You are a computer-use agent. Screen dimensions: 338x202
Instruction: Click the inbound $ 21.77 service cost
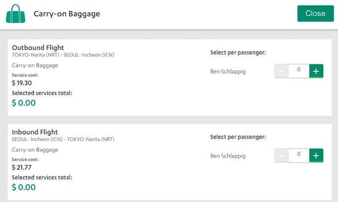pos(22,167)
